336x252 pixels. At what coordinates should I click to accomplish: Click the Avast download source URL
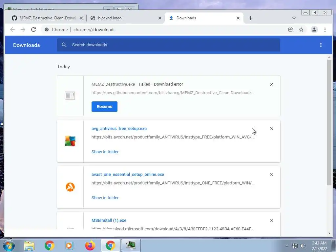pyautogui.click(x=173, y=183)
